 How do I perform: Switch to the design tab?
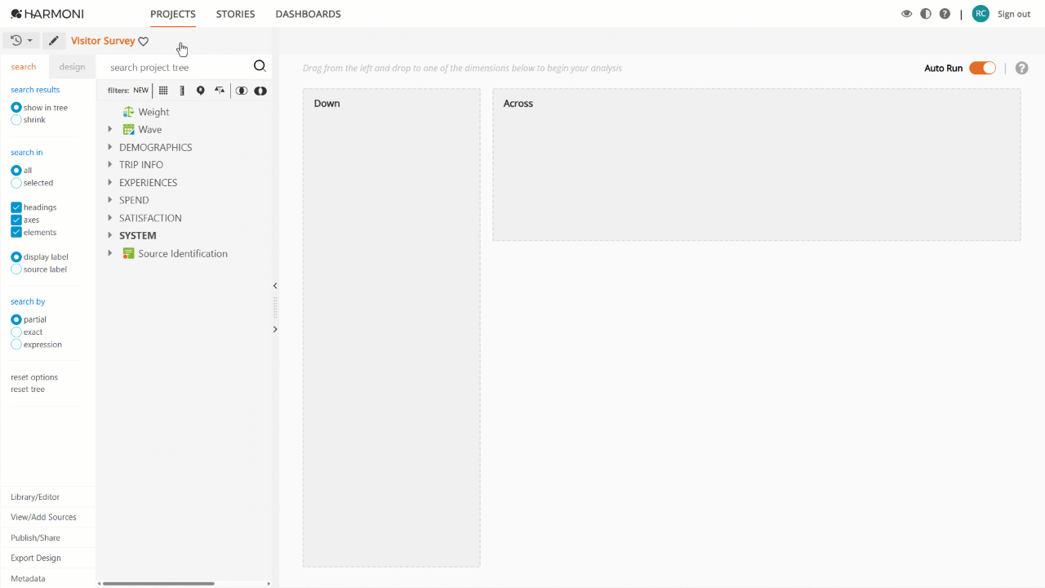tap(72, 67)
